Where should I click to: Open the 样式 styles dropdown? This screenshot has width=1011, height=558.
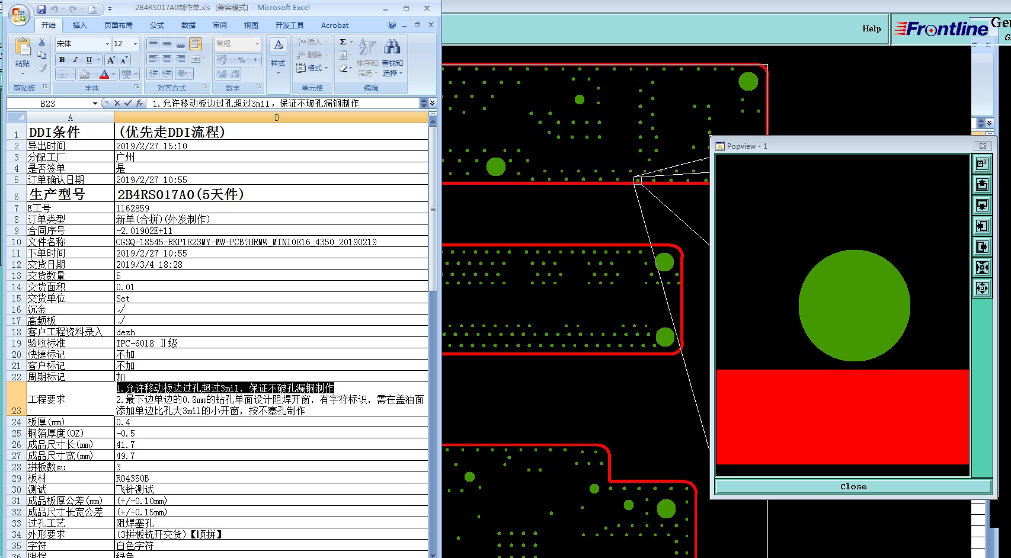[x=278, y=56]
